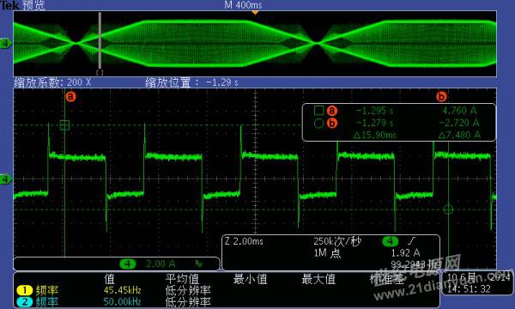The height and width of the screenshot is (309, 515).
Task: Click the orange trigger position marker at top
Action: click(255, 13)
